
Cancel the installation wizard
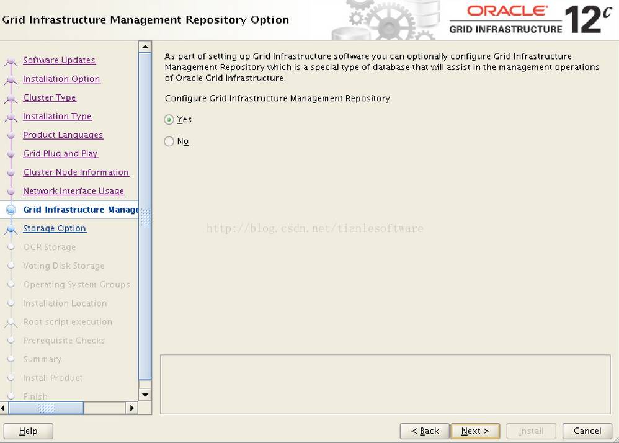[x=587, y=431]
